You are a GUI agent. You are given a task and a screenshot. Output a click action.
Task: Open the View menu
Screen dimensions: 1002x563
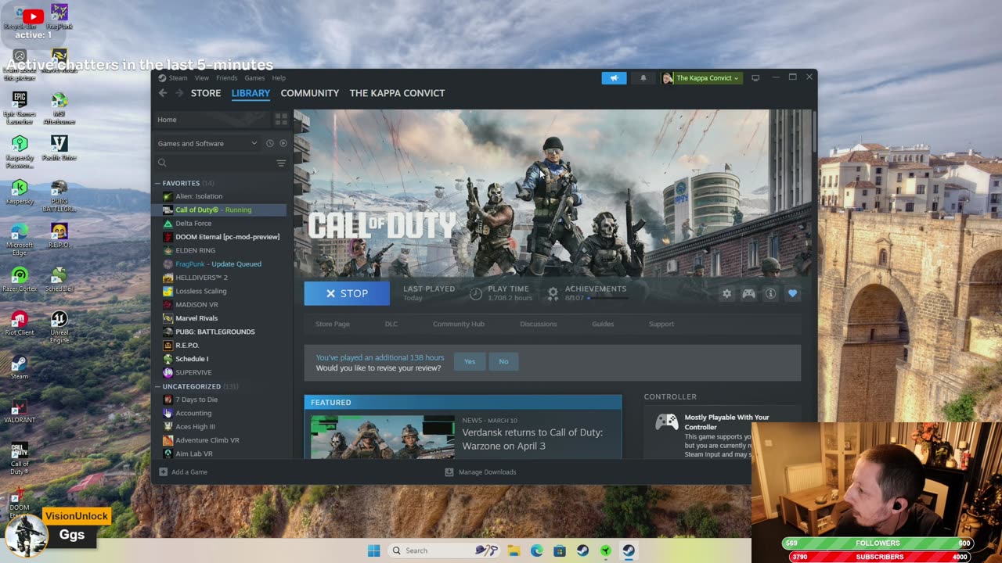coord(202,78)
